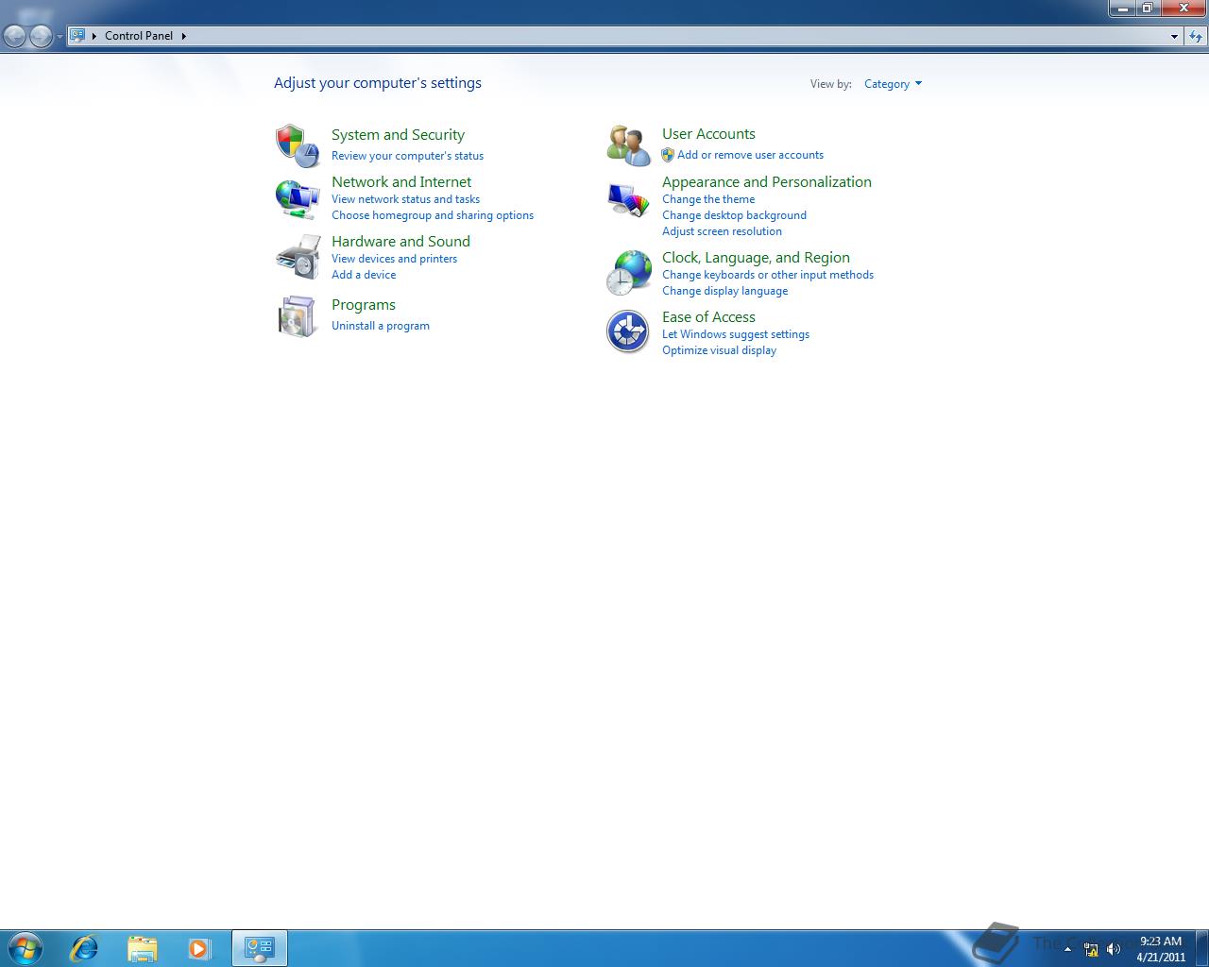Click View devices and printers
The height and width of the screenshot is (967, 1209).
click(x=394, y=259)
